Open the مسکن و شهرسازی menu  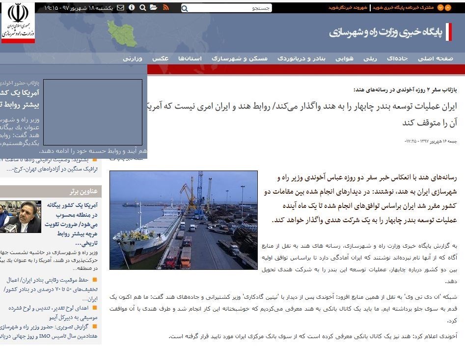coord(240,58)
